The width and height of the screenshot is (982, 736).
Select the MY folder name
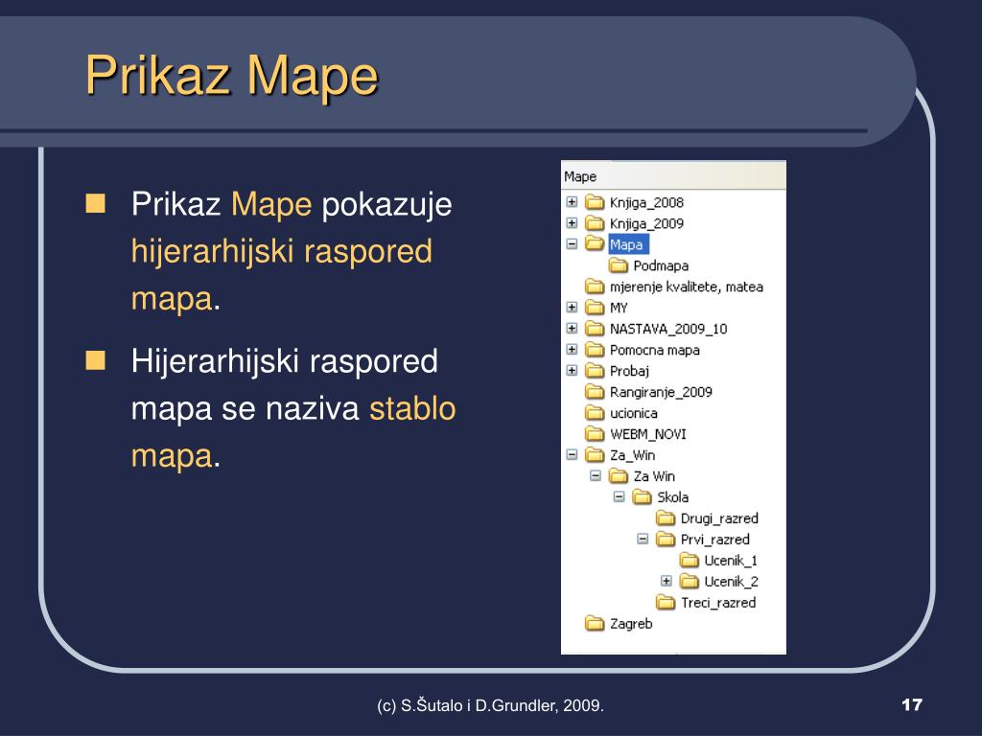(619, 308)
